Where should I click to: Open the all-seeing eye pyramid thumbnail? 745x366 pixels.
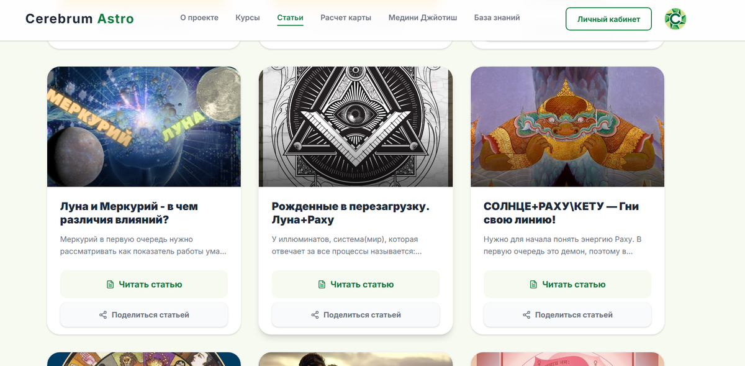pos(356,127)
